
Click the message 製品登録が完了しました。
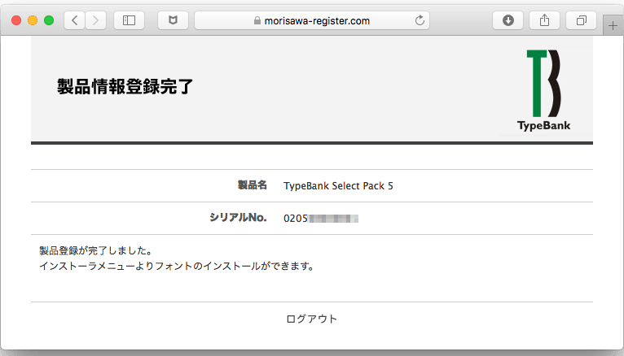pos(95,251)
